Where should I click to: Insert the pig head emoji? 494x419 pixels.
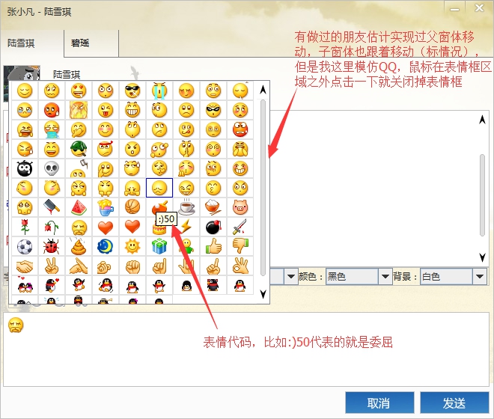240,207
